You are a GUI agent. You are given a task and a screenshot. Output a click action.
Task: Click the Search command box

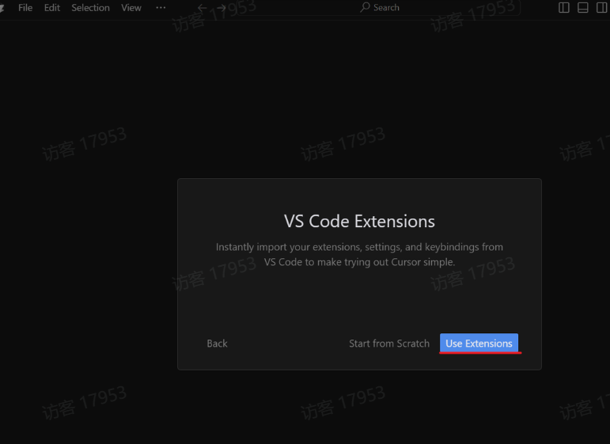point(380,8)
